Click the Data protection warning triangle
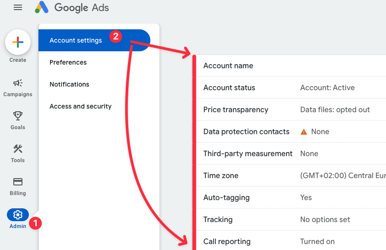Screen dimensions: 386x250 point(304,132)
